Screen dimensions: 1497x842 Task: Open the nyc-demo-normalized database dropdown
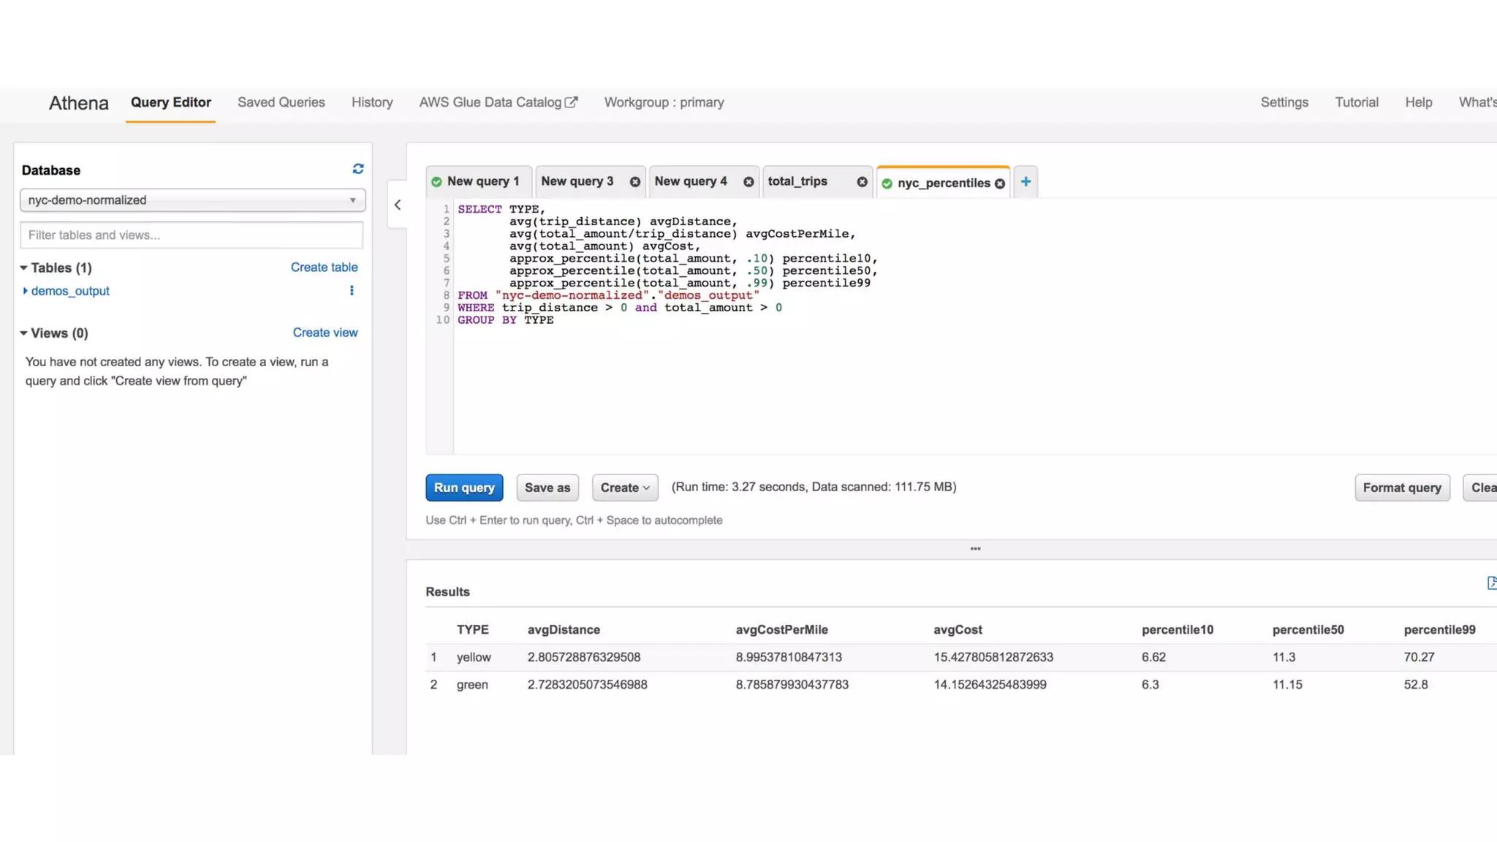[192, 200]
